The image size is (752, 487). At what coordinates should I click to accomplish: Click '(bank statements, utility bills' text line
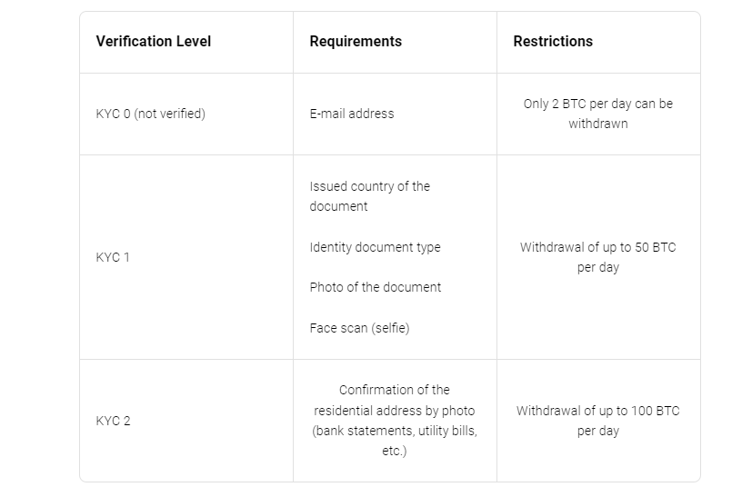coord(395,431)
